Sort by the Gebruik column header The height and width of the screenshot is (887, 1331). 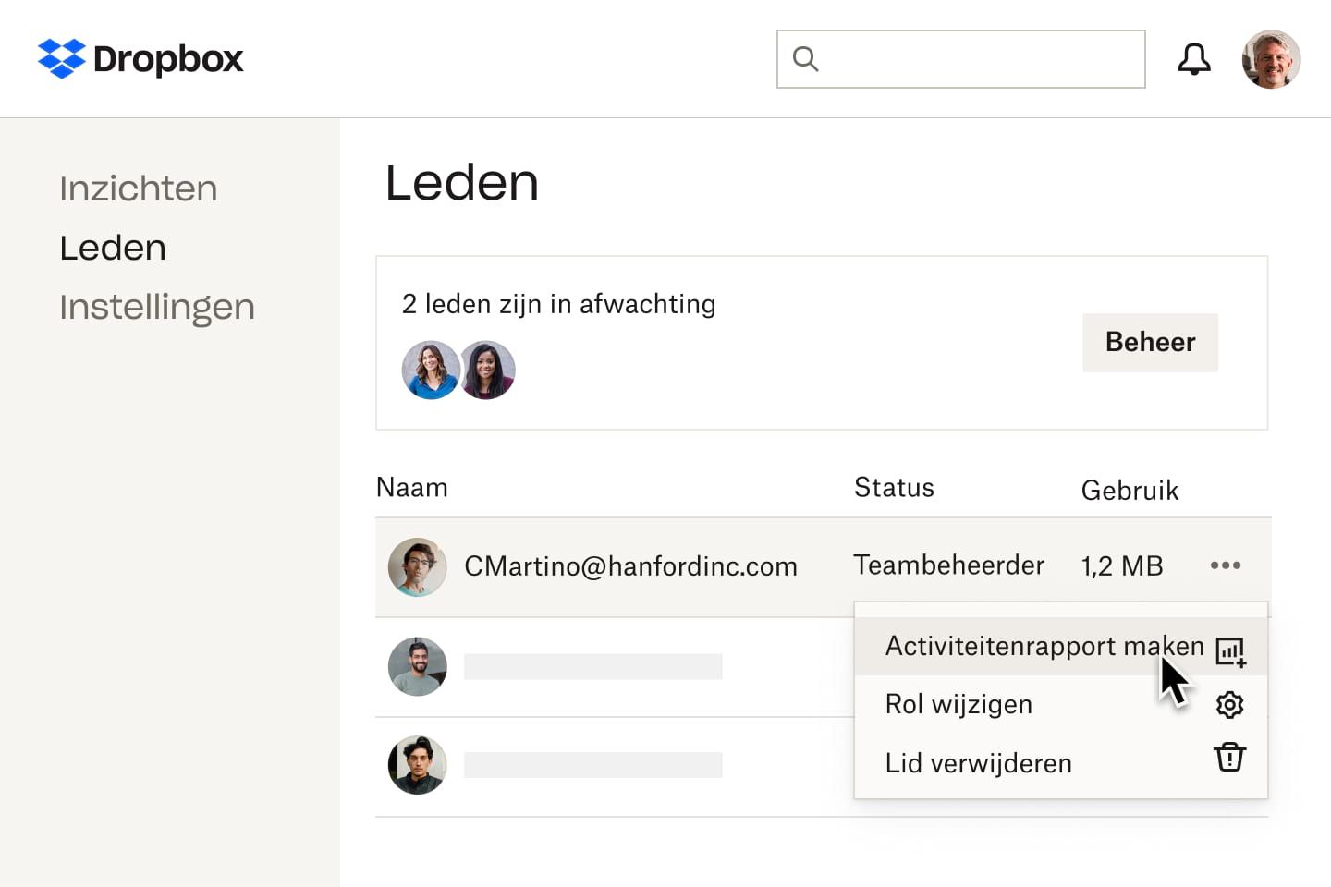[x=1130, y=490]
